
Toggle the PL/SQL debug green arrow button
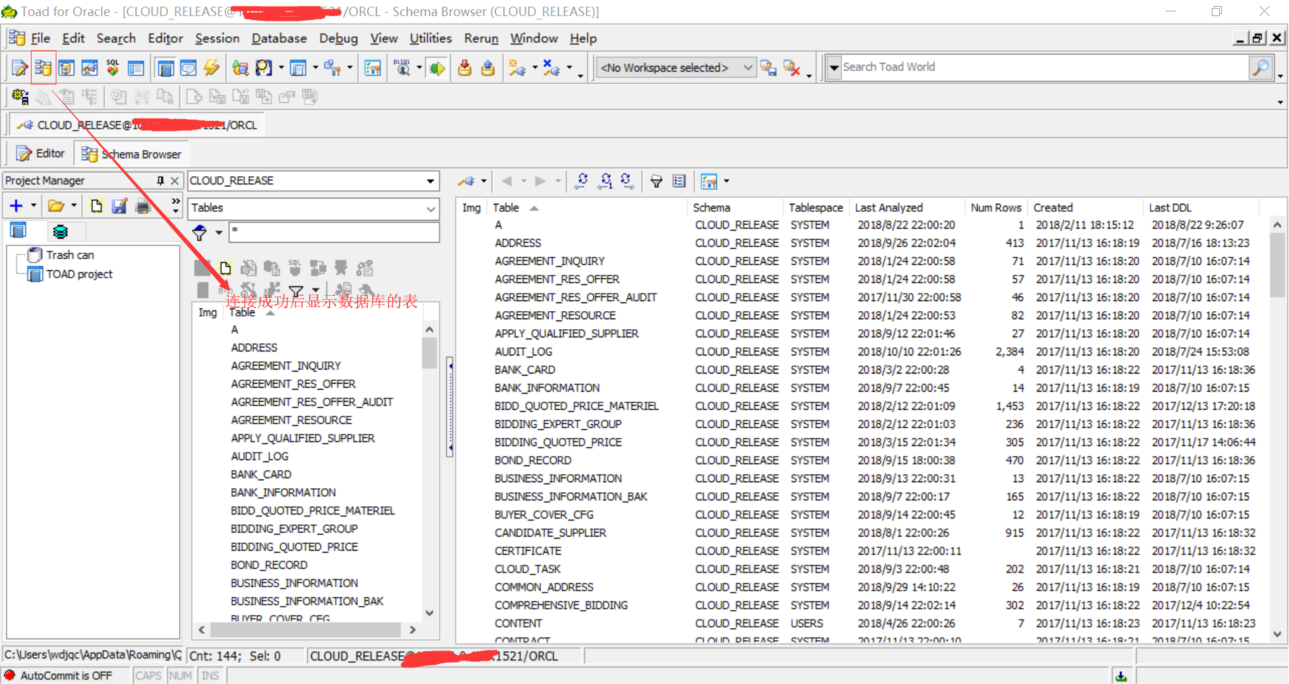[x=437, y=68]
